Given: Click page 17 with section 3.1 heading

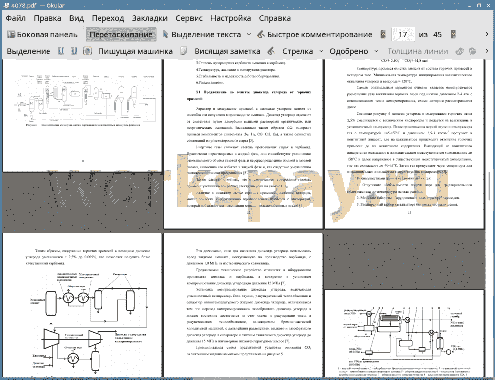Looking at the screenshot, I should click(x=243, y=144).
